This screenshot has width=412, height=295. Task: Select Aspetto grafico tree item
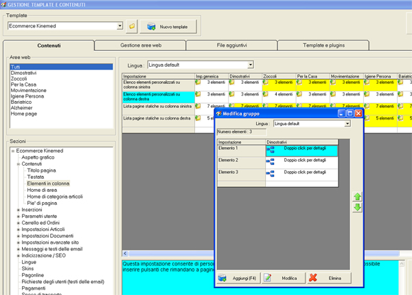[x=38, y=157]
